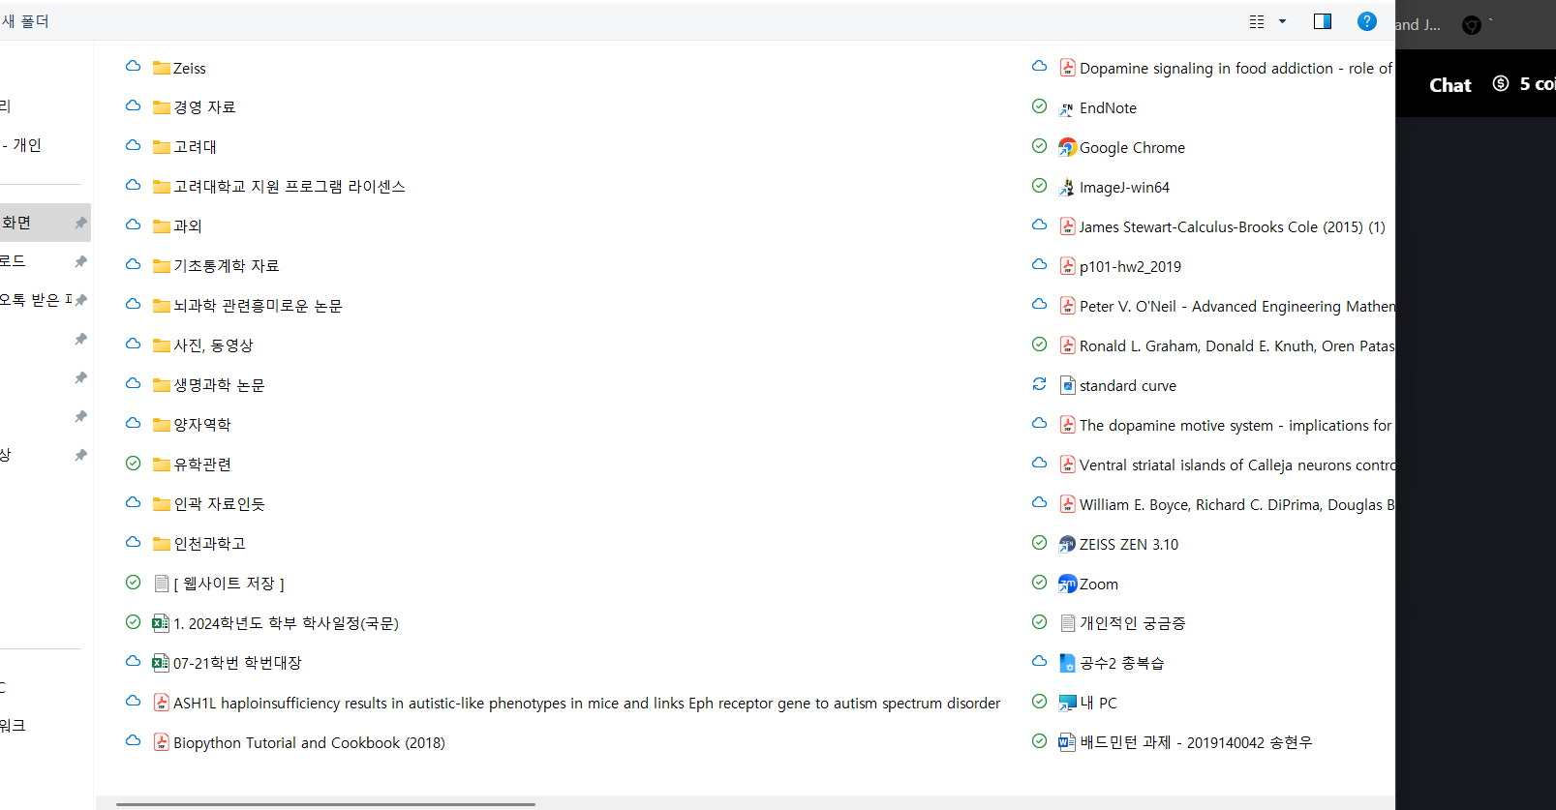Image resolution: width=1556 pixels, height=810 pixels.
Task: Select the 과외 folder name
Action: (x=188, y=226)
